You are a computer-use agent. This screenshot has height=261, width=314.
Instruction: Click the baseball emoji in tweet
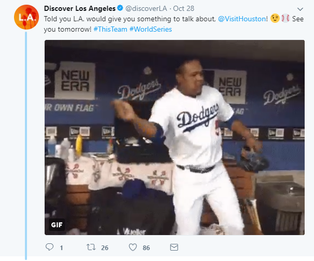tap(285, 19)
